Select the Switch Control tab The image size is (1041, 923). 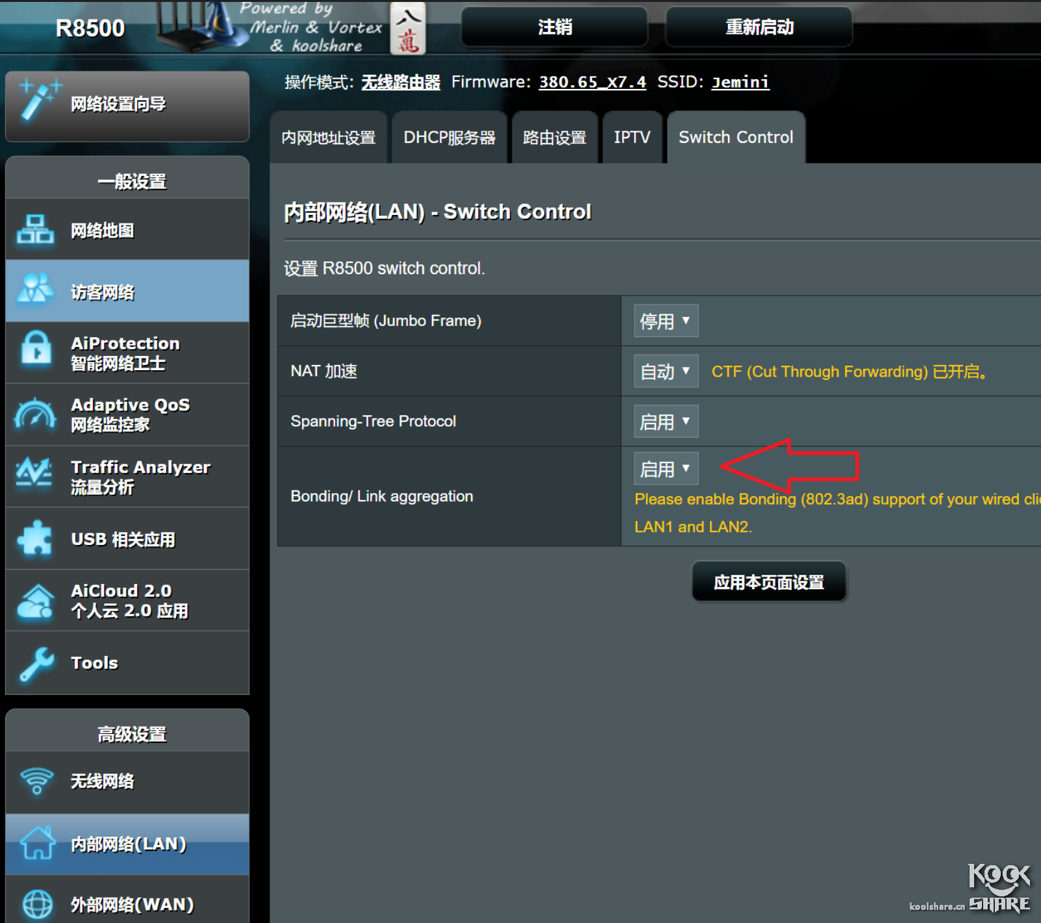pos(736,138)
